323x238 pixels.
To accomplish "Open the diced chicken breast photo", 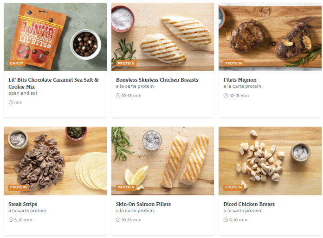I will point(270,158).
